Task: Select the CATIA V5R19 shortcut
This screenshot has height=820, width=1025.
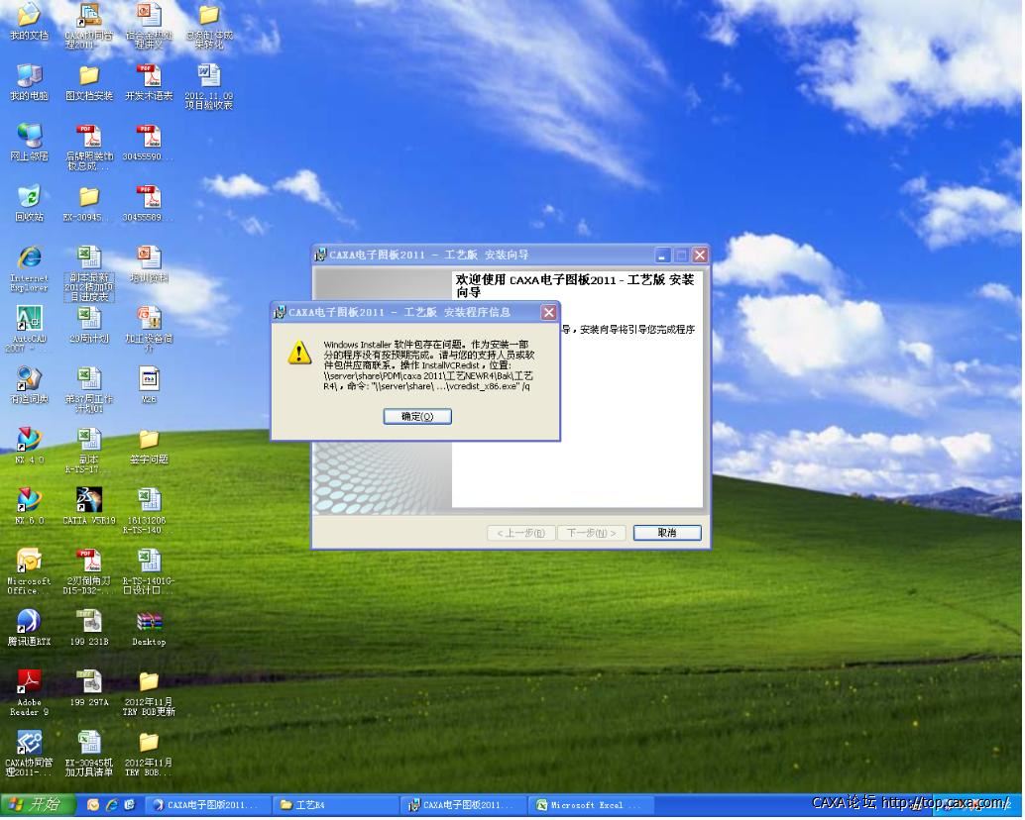Action: click(x=89, y=506)
